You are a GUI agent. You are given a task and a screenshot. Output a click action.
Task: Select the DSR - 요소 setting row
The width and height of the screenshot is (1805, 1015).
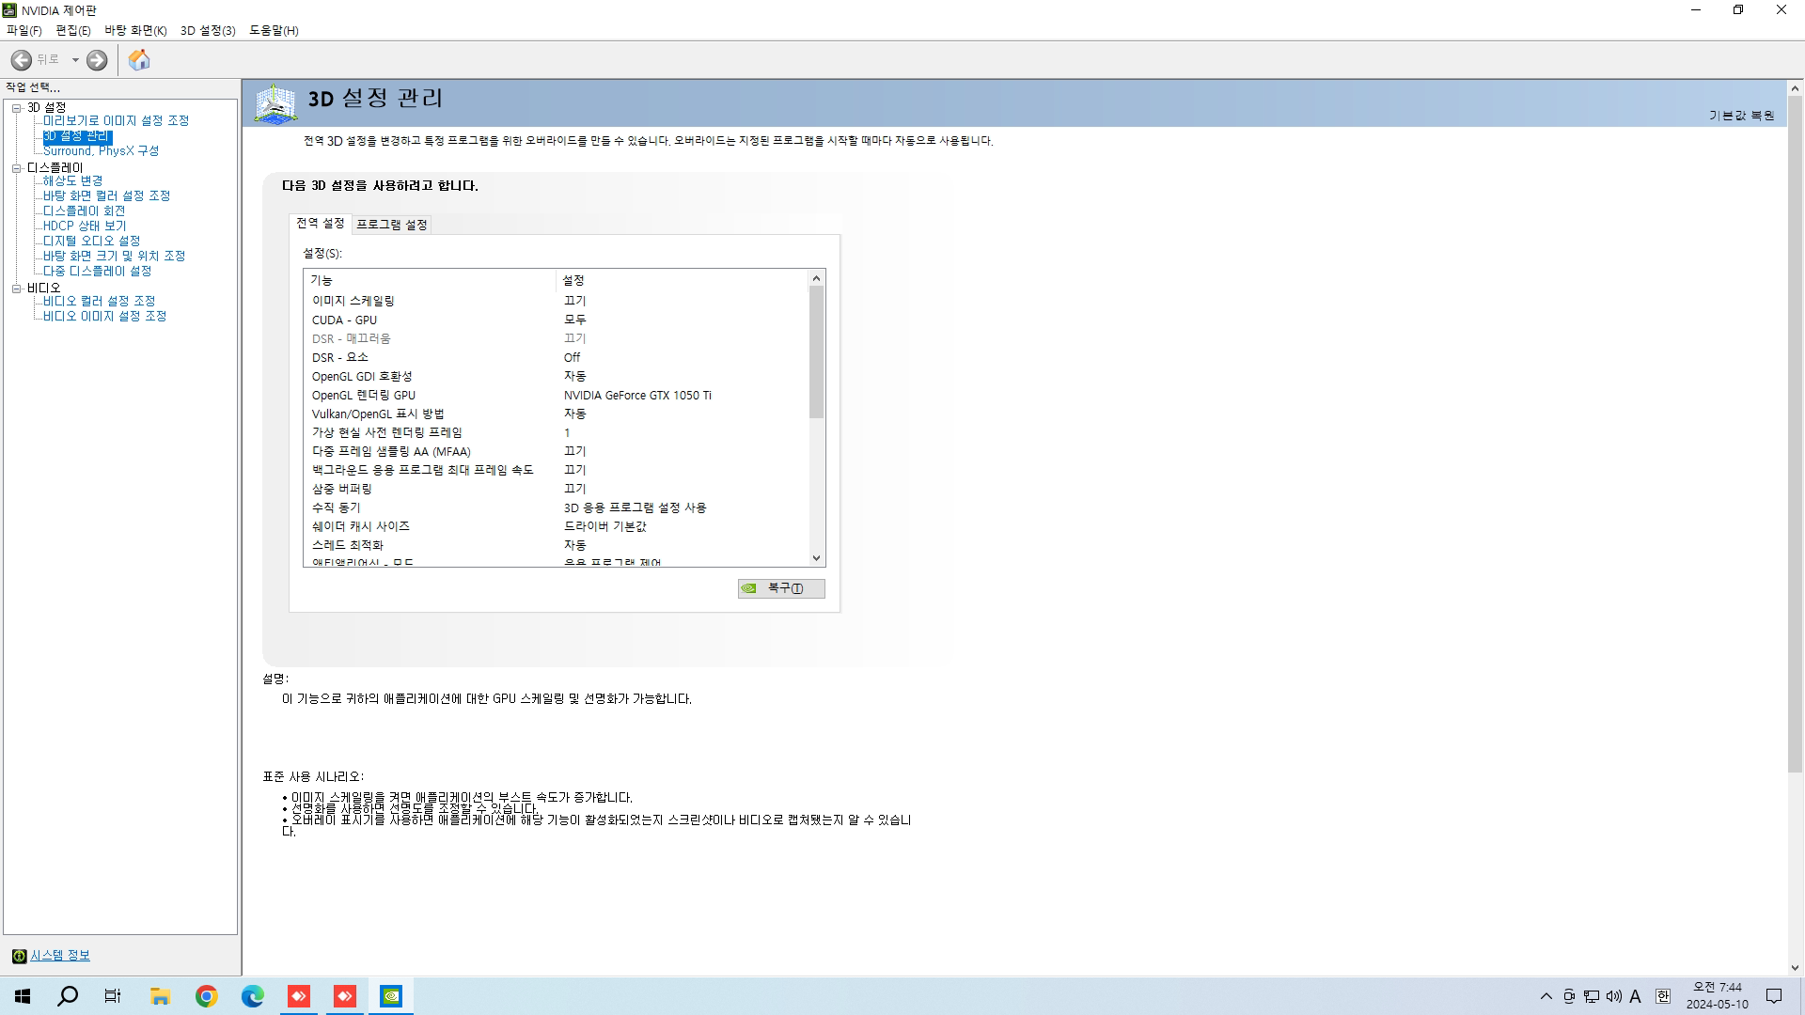(x=557, y=357)
